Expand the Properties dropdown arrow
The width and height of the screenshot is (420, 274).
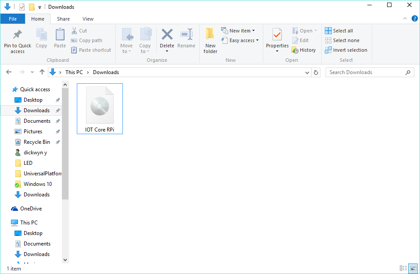277,51
